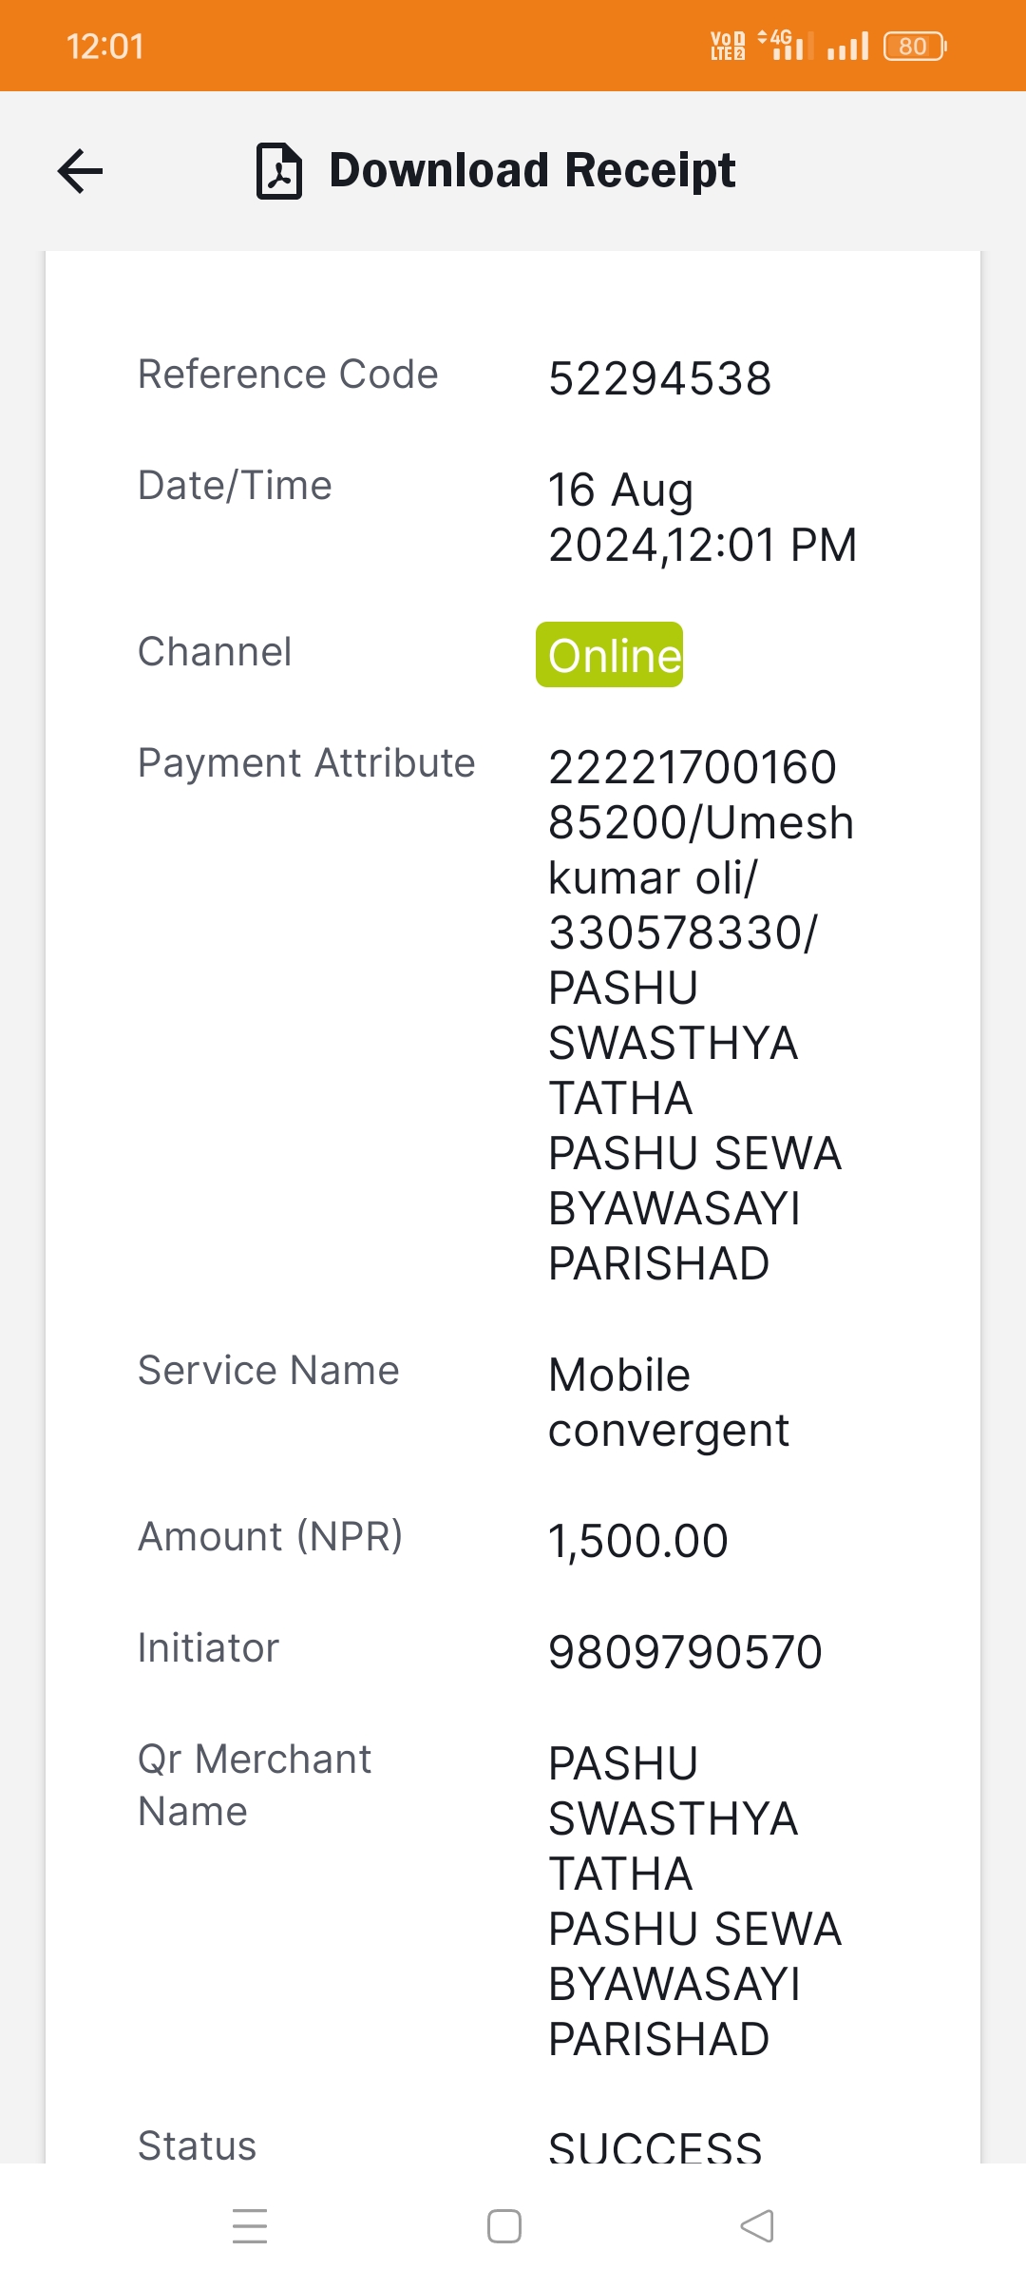This screenshot has width=1026, height=2289.
Task: Tap the green Online channel badge
Action: [x=609, y=655]
